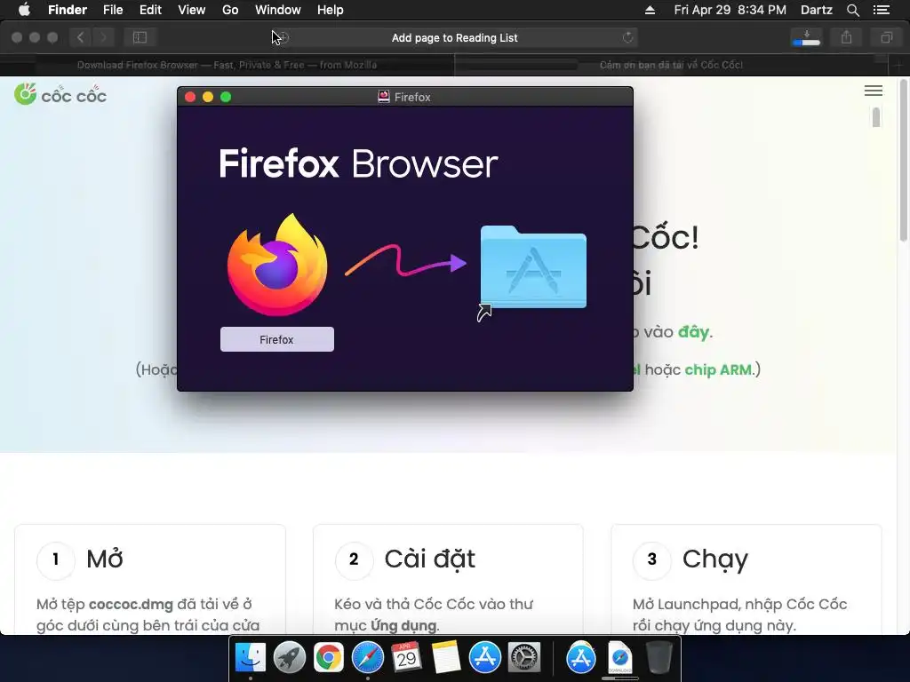Open Applications folder stack in dock
The image size is (910, 682).
581,657
